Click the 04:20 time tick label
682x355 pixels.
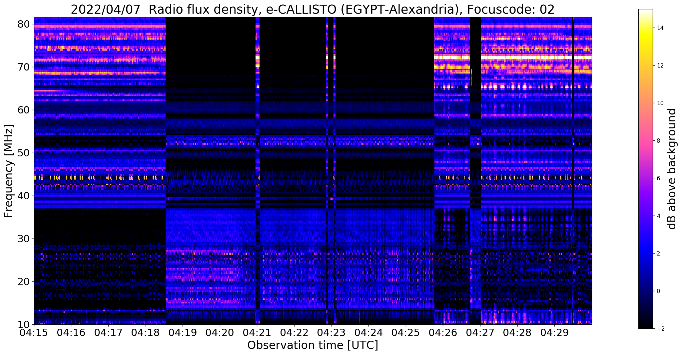[x=220, y=332]
